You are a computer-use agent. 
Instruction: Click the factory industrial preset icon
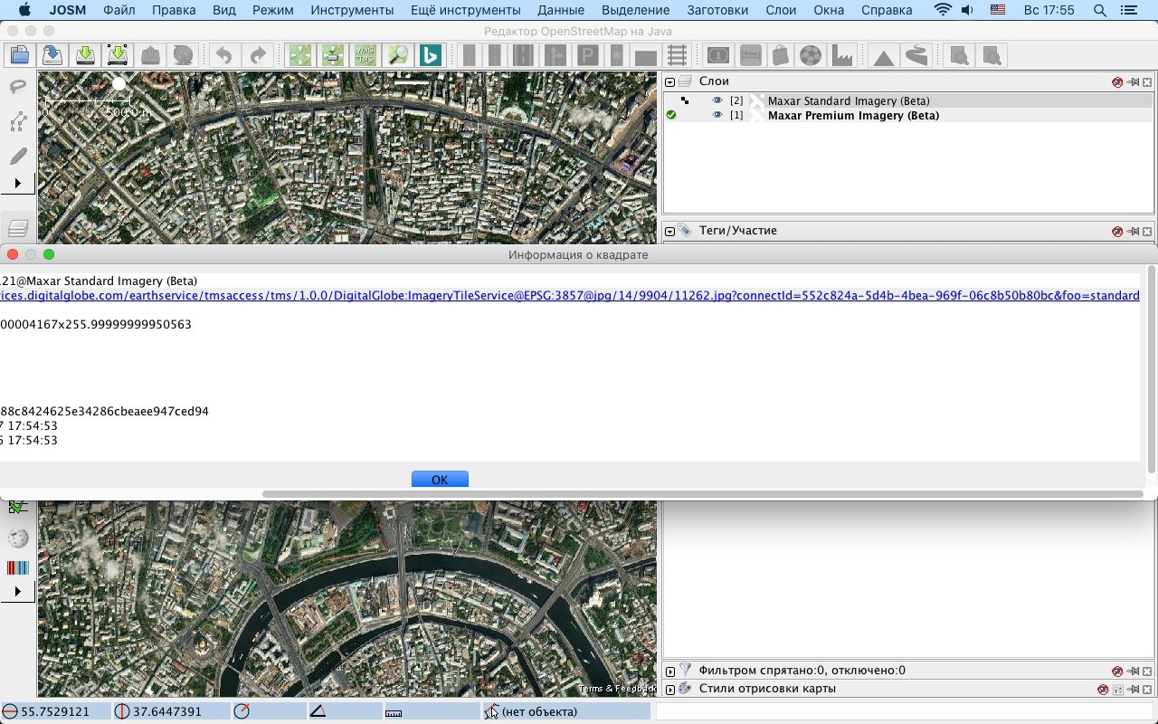pos(842,55)
